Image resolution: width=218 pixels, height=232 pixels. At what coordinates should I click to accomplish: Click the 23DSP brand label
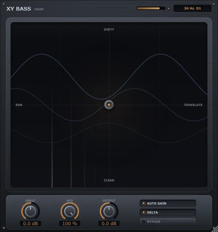tap(39, 9)
